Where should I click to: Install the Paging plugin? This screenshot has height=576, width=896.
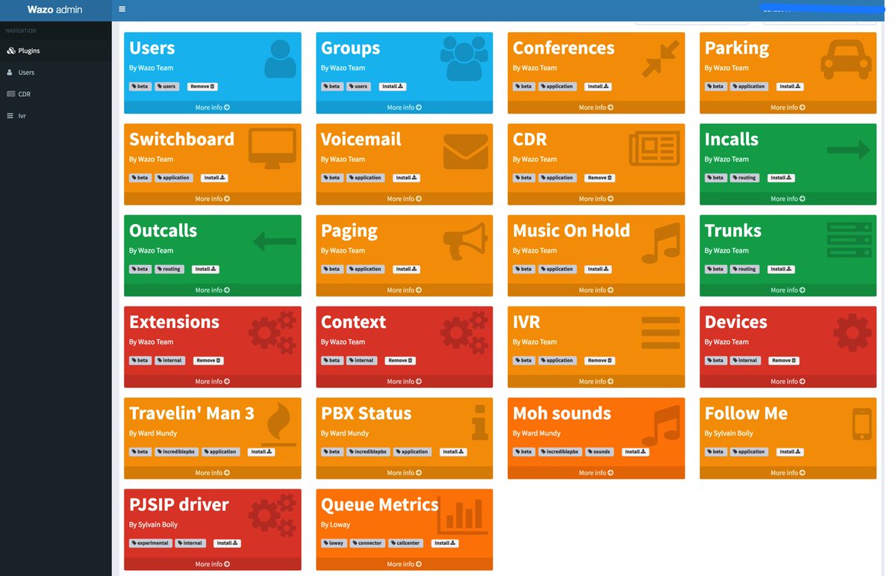click(406, 269)
